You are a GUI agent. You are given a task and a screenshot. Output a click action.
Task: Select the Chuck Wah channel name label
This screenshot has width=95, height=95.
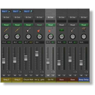tap(28, 80)
